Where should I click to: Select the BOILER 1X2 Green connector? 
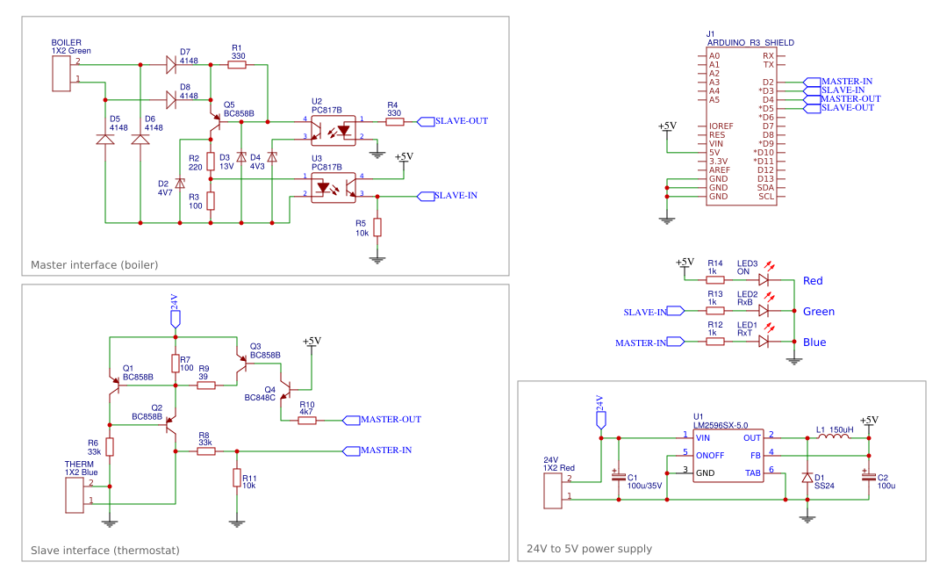click(63, 72)
